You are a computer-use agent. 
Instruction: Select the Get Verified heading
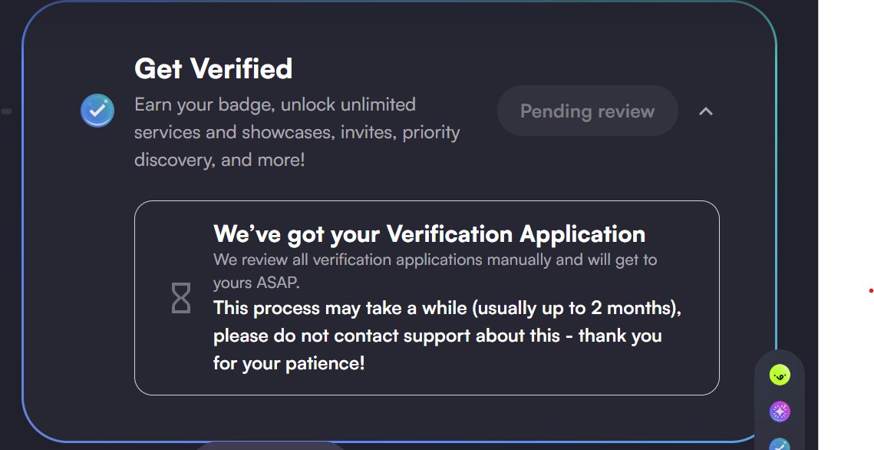tap(213, 68)
